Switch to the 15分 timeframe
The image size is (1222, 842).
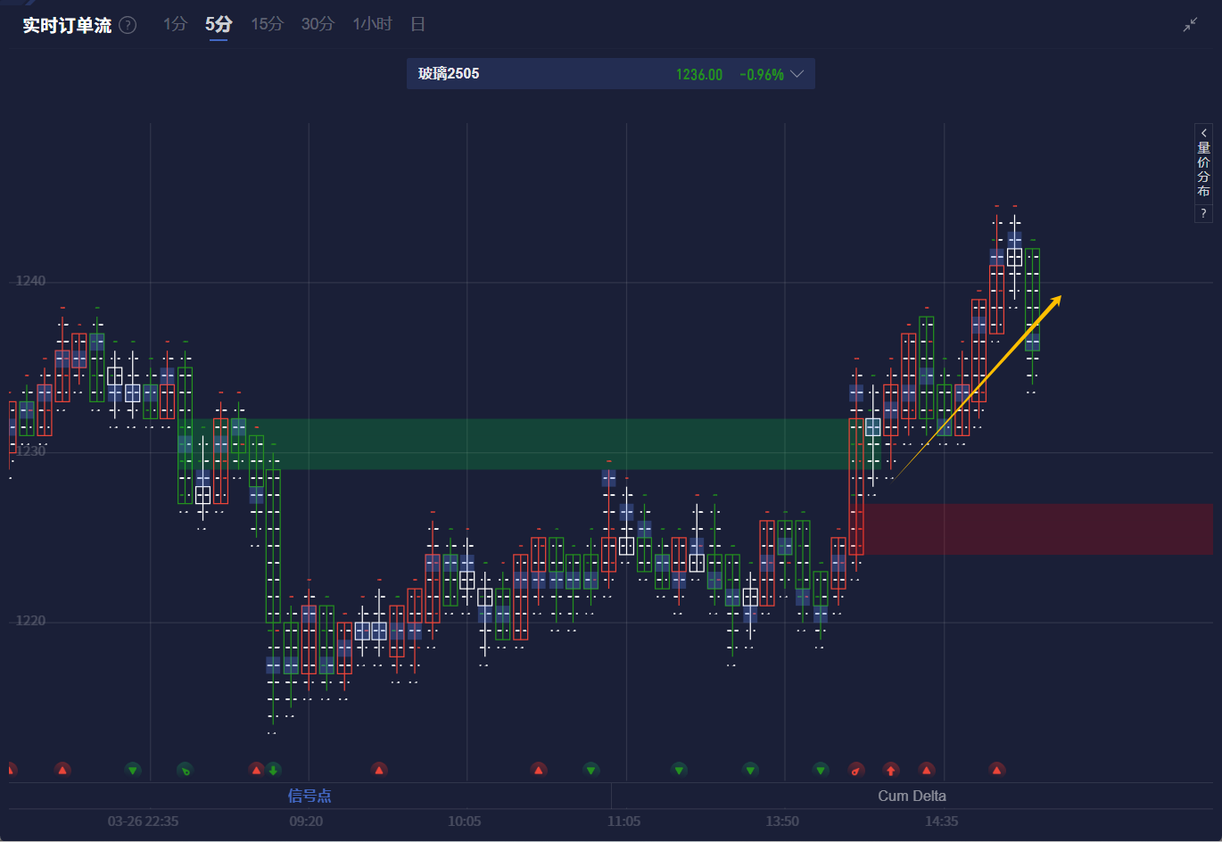[267, 24]
